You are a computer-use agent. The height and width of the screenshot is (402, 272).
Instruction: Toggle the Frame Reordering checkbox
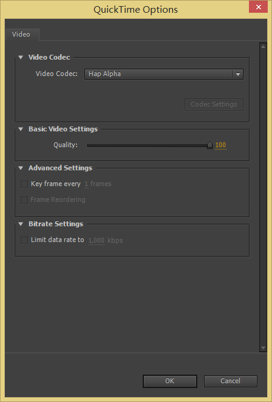pos(24,200)
